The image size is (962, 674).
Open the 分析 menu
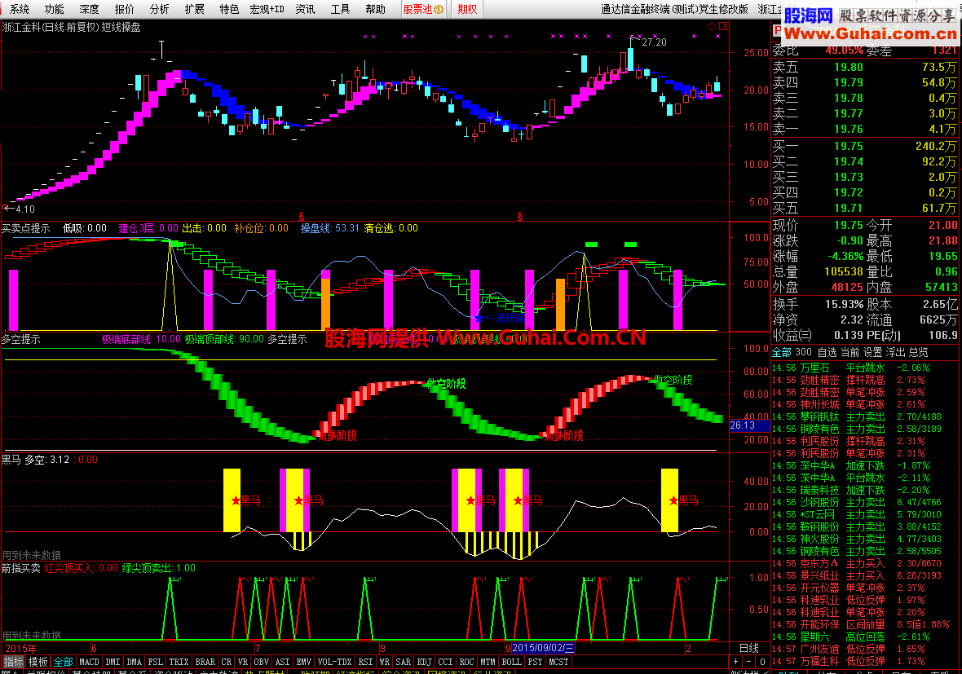click(159, 9)
